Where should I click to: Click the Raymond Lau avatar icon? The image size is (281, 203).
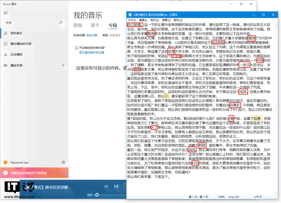tap(5, 162)
